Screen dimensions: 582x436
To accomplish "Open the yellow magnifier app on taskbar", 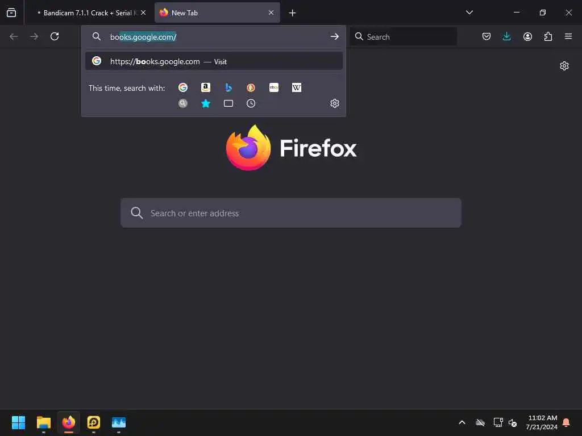I will pyautogui.click(x=94, y=422).
